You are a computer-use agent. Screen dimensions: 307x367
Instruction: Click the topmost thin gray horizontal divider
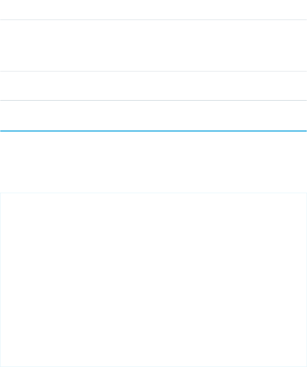(x=153, y=20)
